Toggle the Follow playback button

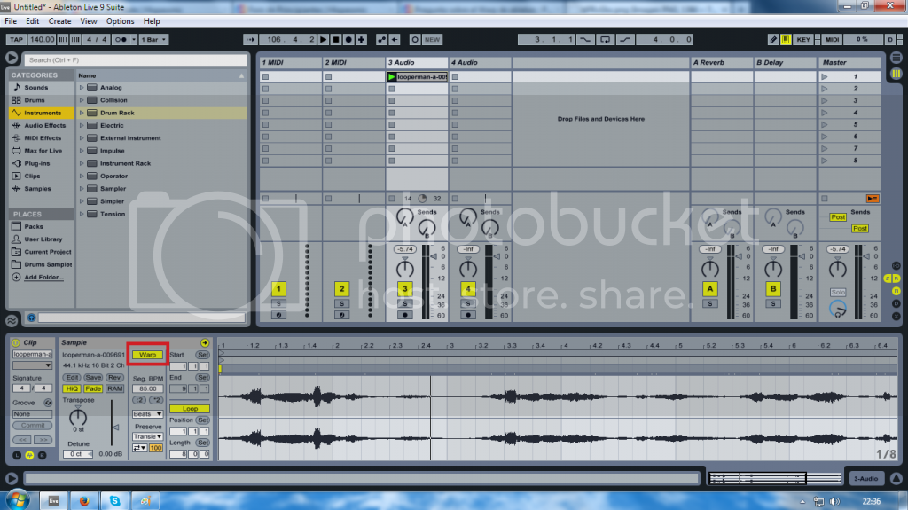pos(250,39)
